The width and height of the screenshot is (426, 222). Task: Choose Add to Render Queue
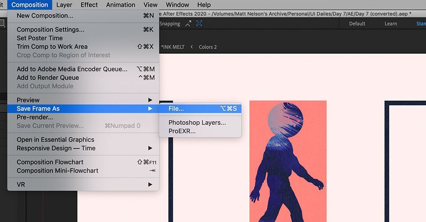tap(83, 78)
